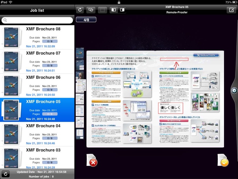Open the 4/8 page number indicator

pyautogui.click(x=86, y=20)
